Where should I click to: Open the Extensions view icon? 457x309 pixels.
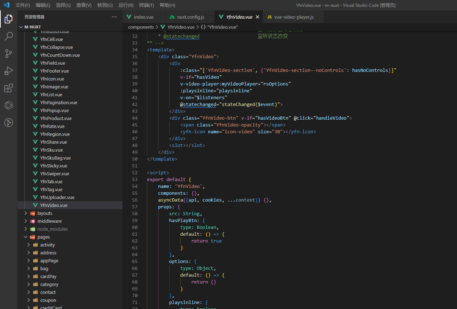[x=9, y=88]
